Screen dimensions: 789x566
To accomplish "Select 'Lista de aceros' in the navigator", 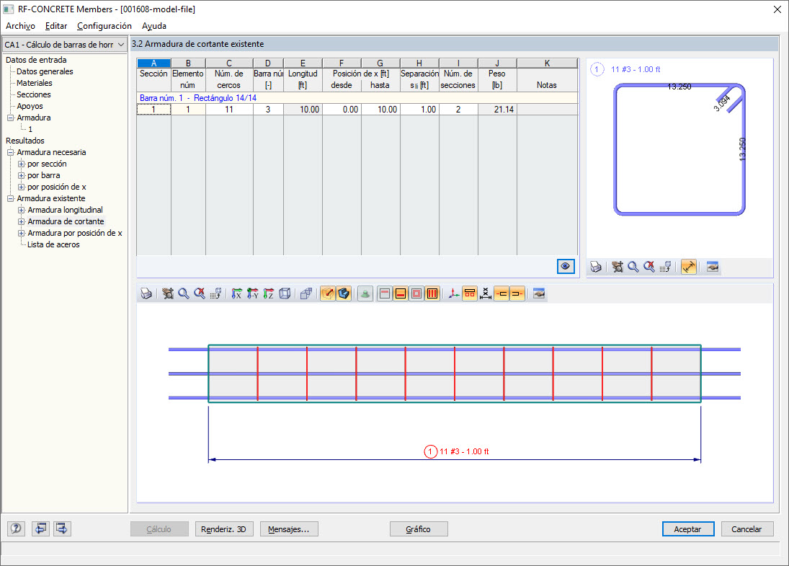I will 53,244.
